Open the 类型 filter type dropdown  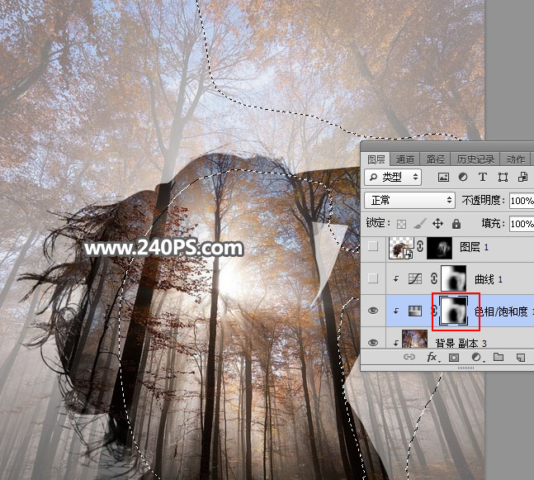[x=393, y=177]
